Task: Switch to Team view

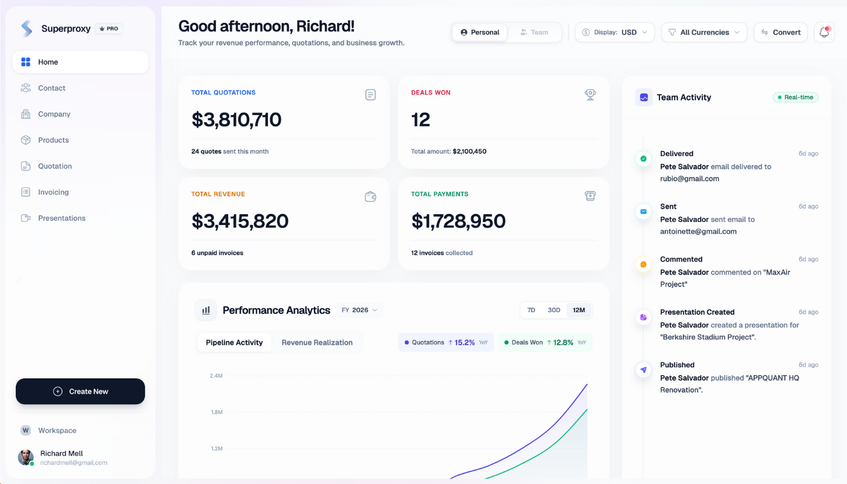Action: click(x=534, y=32)
